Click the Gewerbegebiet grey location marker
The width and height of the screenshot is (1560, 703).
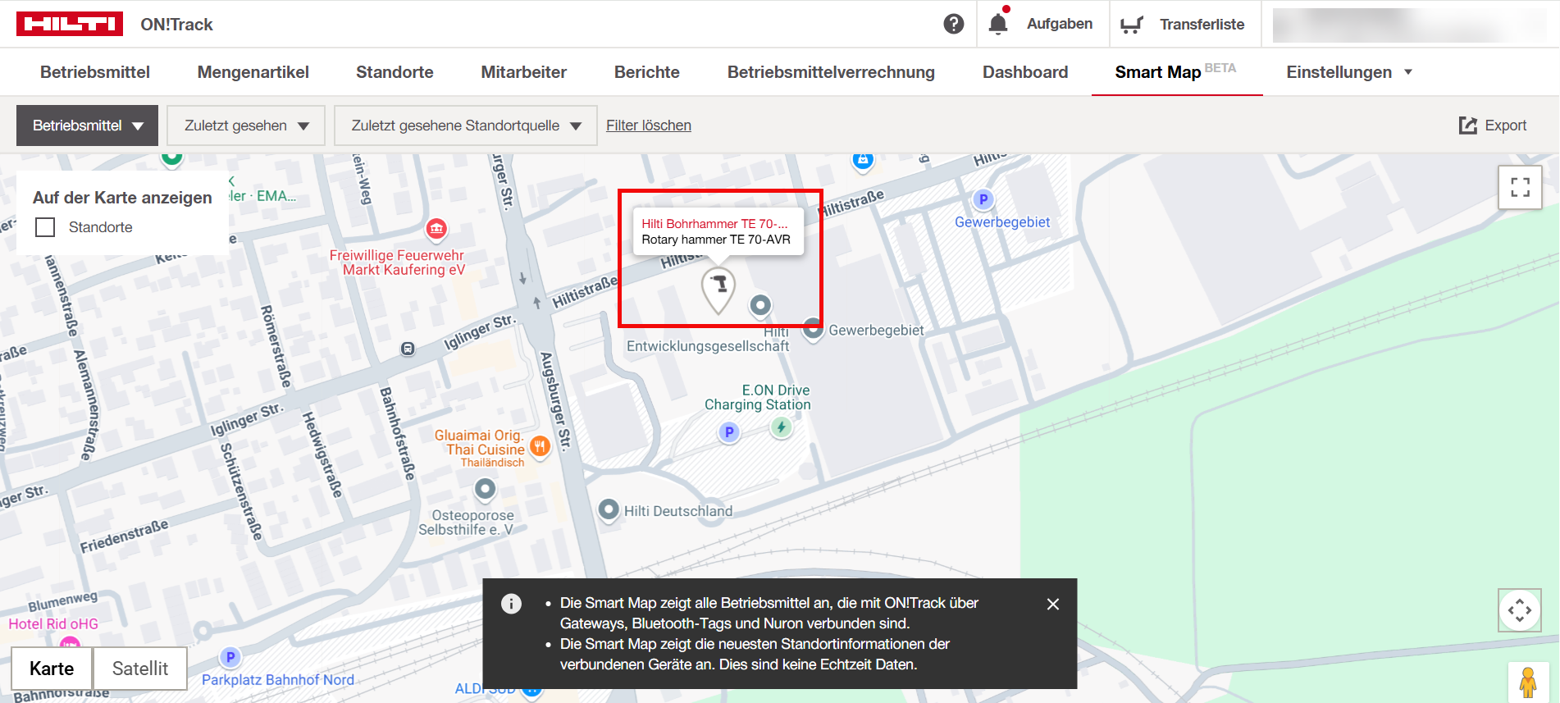coord(813,329)
